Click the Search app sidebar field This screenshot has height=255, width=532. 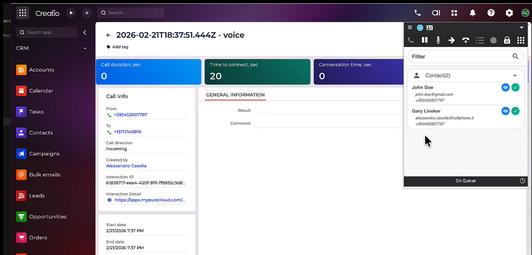click(x=47, y=32)
